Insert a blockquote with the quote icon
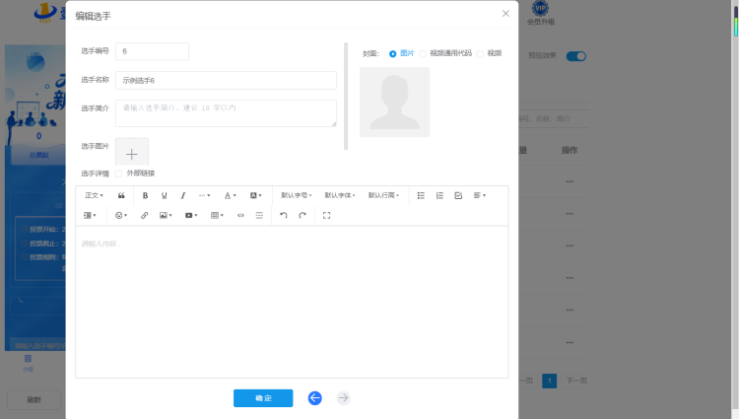Viewport: 739px width, 419px height. click(x=121, y=195)
